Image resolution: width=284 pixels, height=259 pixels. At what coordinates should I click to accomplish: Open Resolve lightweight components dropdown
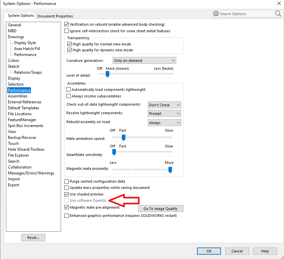pos(164,114)
